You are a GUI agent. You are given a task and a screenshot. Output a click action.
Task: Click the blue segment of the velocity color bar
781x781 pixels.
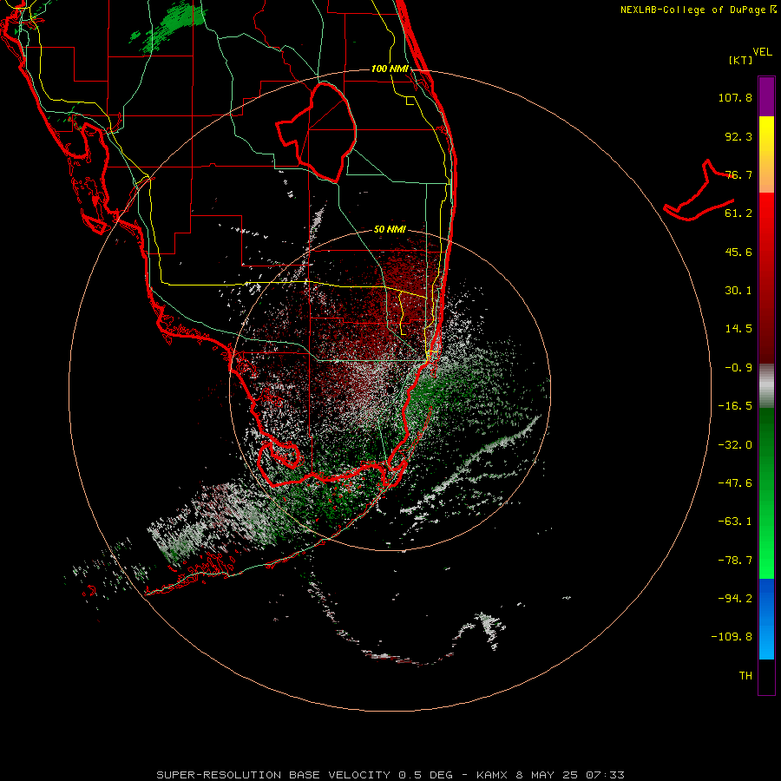pyautogui.click(x=766, y=619)
